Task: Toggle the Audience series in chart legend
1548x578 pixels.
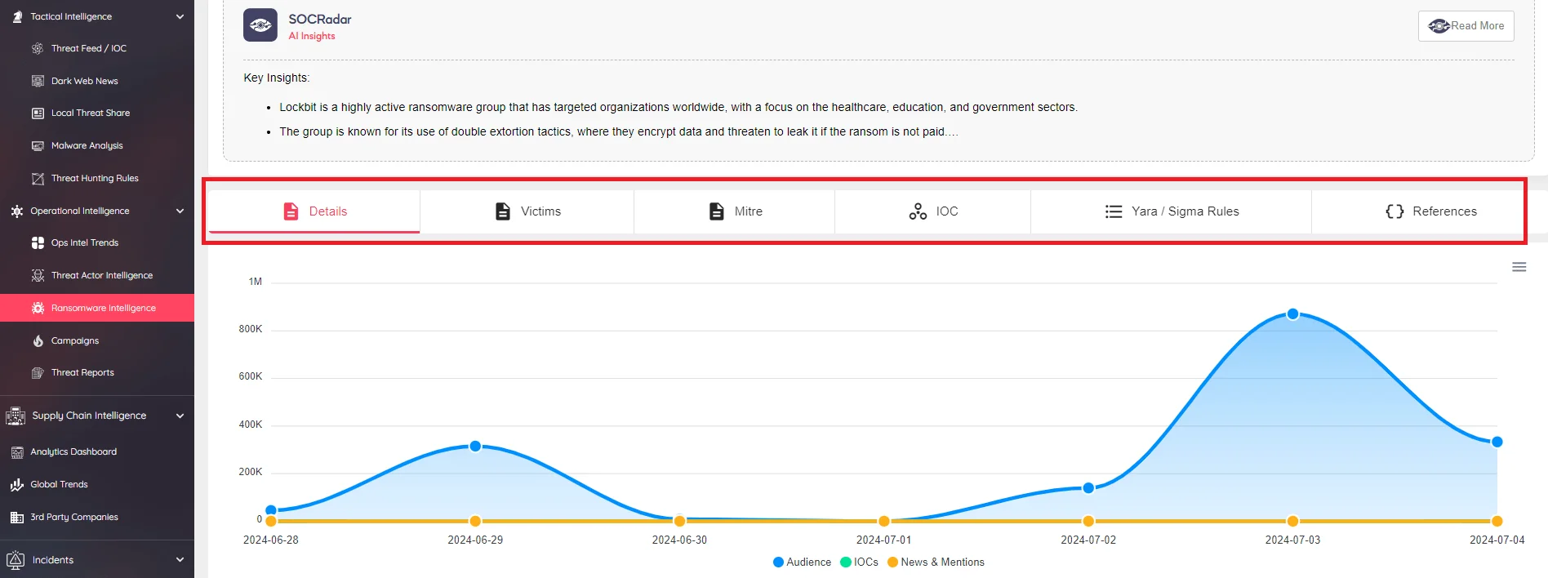Action: tap(802, 562)
